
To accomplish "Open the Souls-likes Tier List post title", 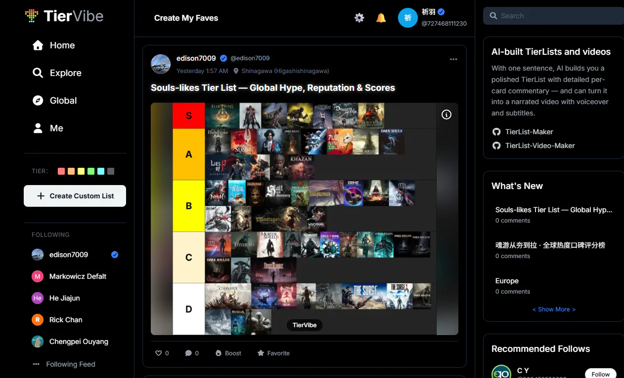I will (273, 88).
